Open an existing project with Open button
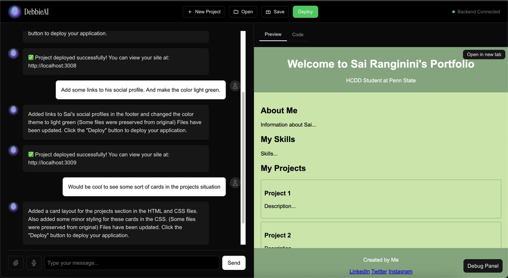This screenshot has width=508, height=278. pyautogui.click(x=243, y=12)
